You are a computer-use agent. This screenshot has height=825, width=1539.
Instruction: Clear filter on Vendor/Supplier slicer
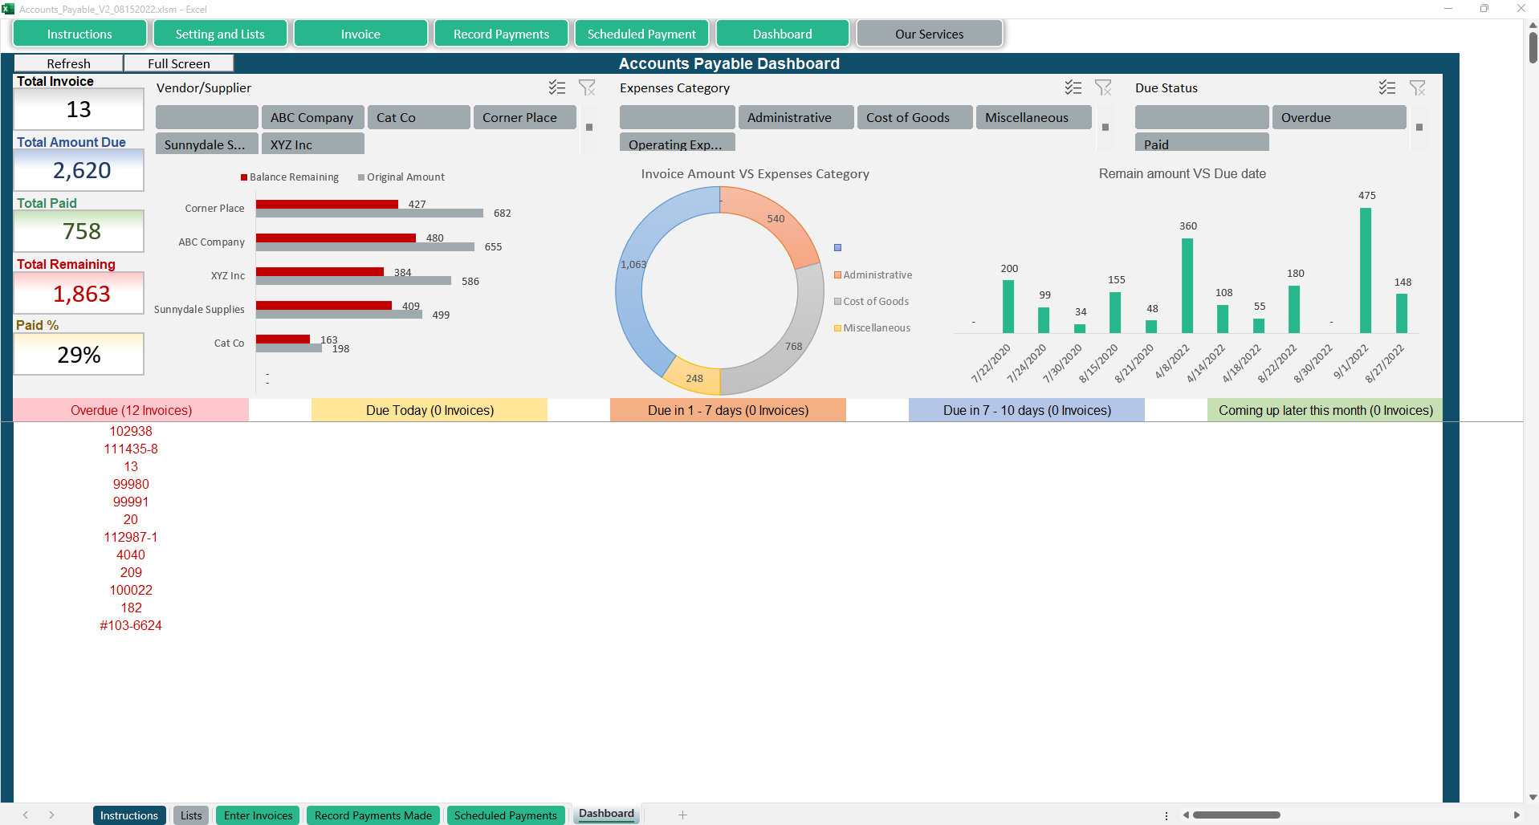click(x=587, y=87)
